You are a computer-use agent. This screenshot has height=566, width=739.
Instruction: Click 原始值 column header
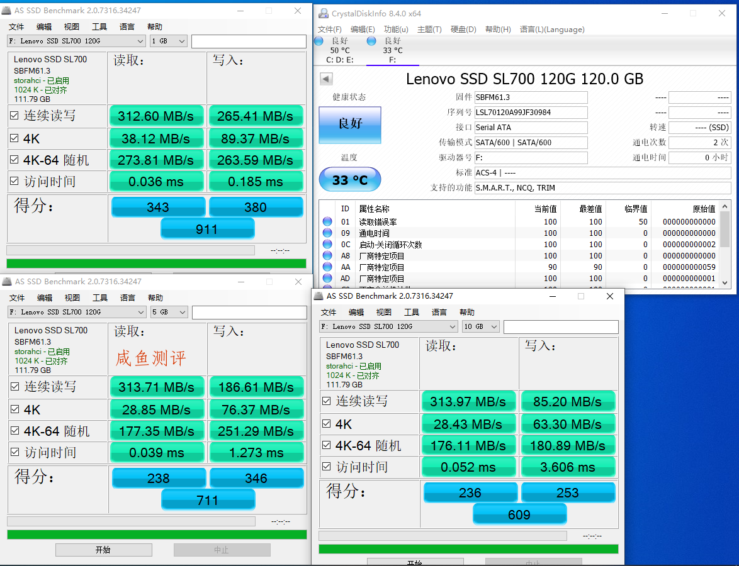(704, 209)
